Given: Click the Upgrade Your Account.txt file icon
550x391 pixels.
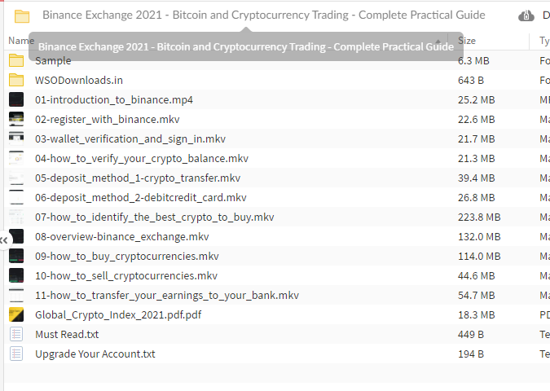Looking at the screenshot, I should (x=16, y=354).
